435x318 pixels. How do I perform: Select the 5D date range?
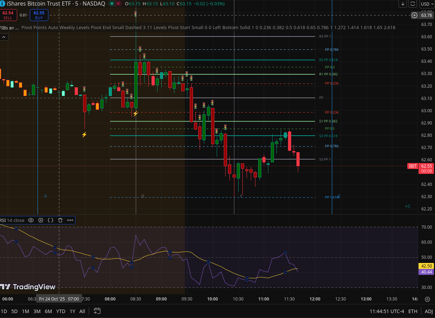pos(14,311)
